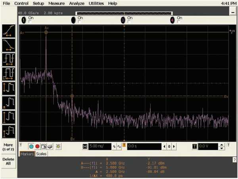
Task: Click the 2.00 kpts memory depth readout
Action: [x=53, y=13]
